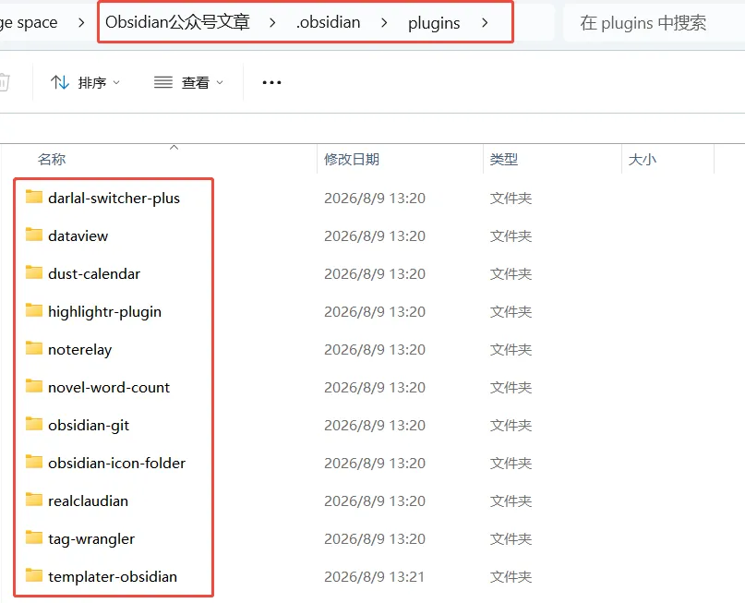Navigate to .obsidian breadcrumb segment
Viewport: 745px width, 603px height.
pos(329,22)
